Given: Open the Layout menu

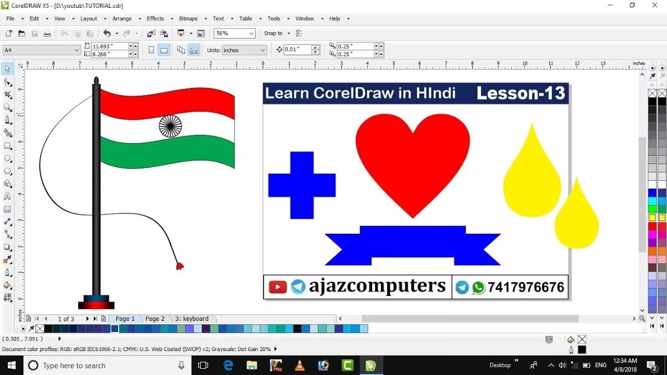Looking at the screenshot, I should coord(89,19).
